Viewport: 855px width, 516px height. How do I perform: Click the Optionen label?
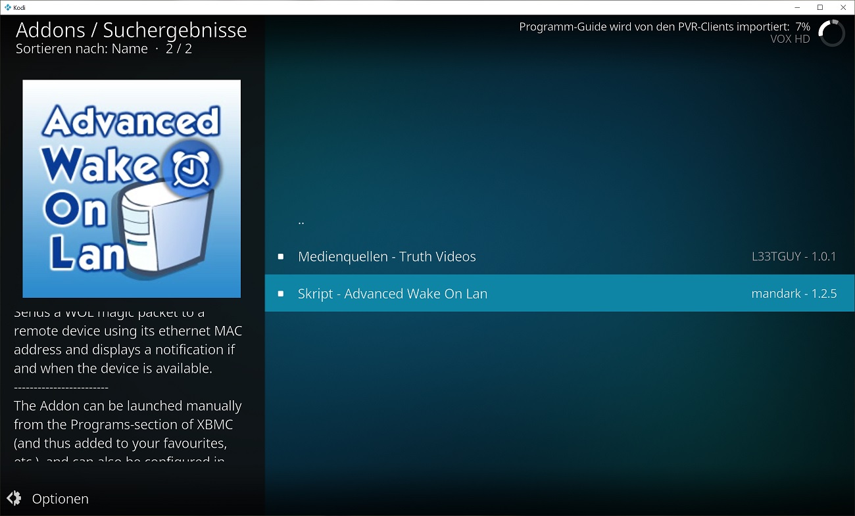[x=60, y=499]
